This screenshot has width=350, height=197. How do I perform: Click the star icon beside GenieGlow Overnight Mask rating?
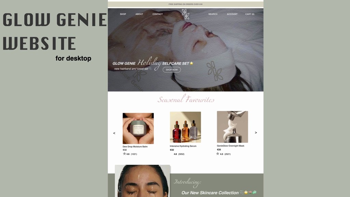(x=218, y=154)
